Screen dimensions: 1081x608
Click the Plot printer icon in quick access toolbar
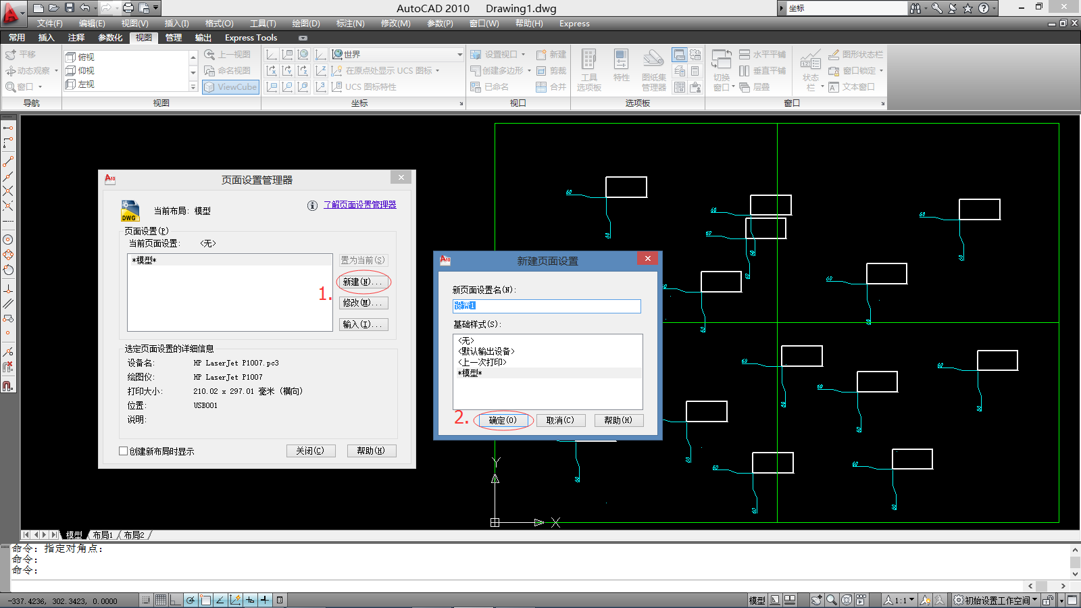(x=128, y=8)
